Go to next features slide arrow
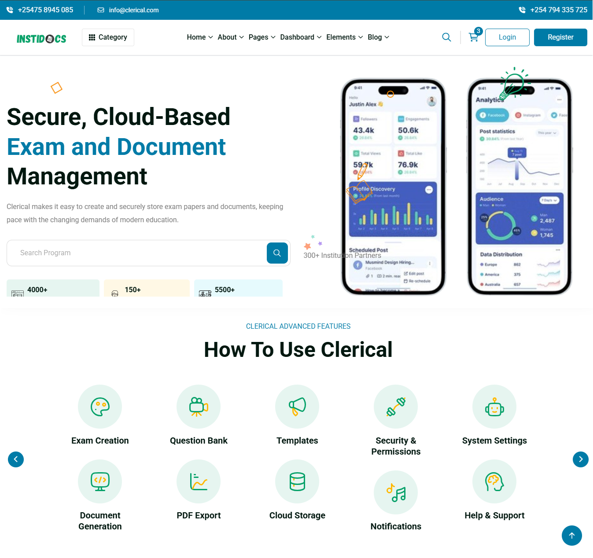This screenshot has height=558, width=593. click(x=581, y=459)
